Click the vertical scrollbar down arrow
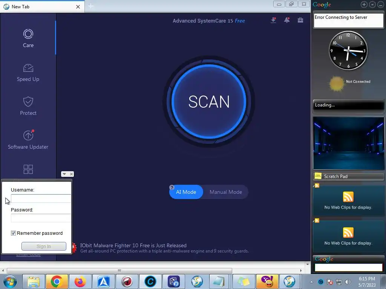Image resolution: width=386 pixels, height=289 pixels. coord(308,265)
